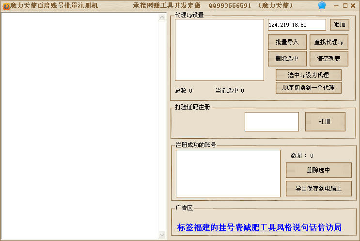Click 删除选中 under registered accounts

318,170
